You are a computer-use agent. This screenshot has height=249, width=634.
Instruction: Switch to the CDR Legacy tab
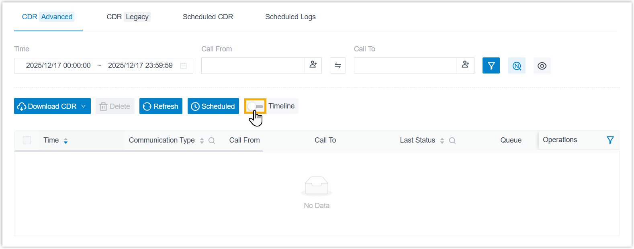(128, 17)
